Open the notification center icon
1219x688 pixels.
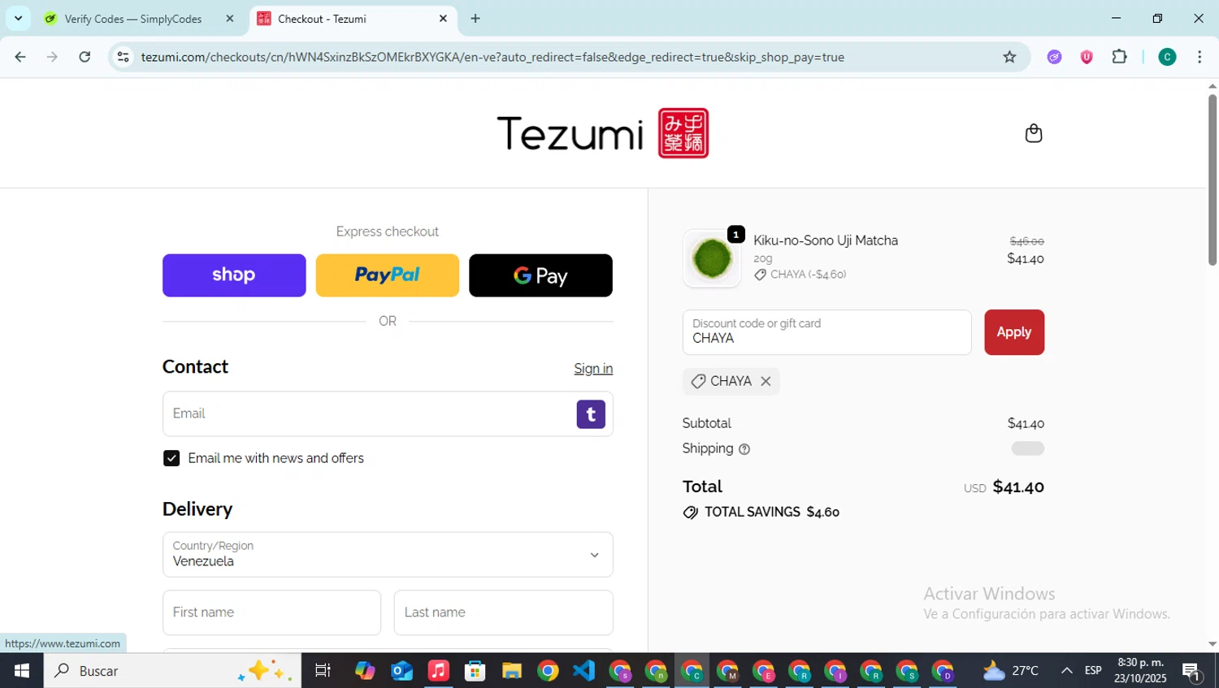click(x=1192, y=671)
